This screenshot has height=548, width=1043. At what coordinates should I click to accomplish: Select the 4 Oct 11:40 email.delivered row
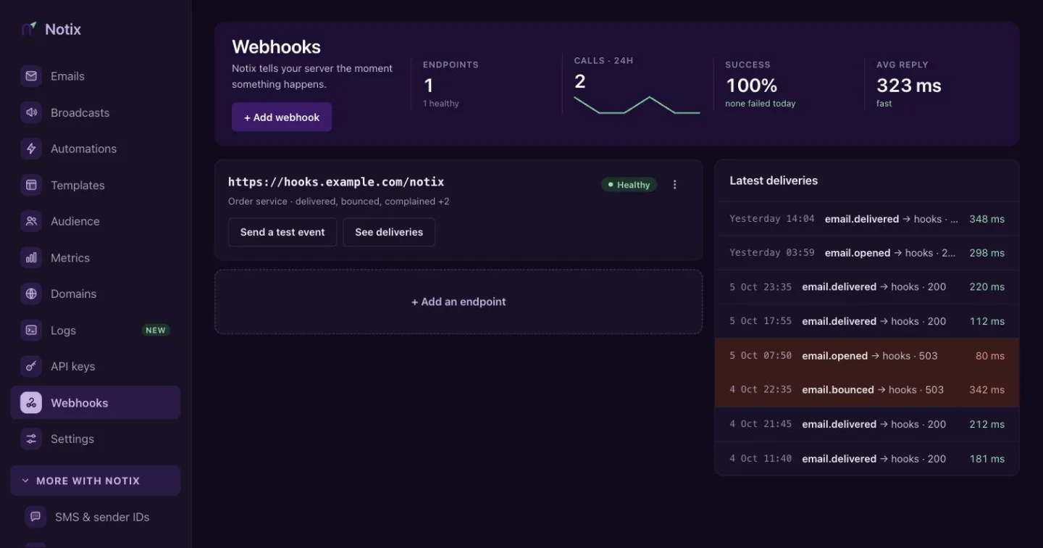coord(867,459)
